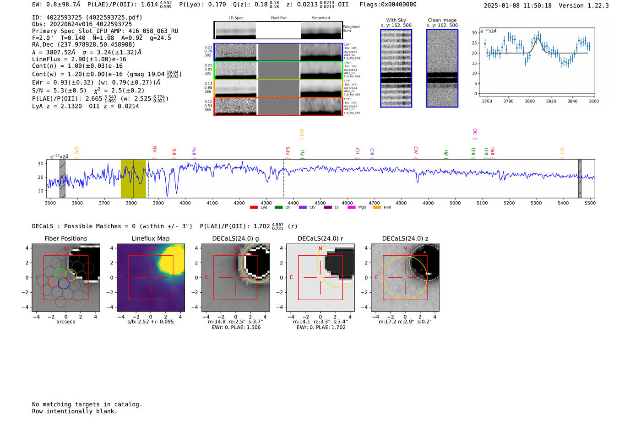Click the orange fiber circle in Fiber Positions
This screenshot has width=641, height=436.
coord(71,275)
